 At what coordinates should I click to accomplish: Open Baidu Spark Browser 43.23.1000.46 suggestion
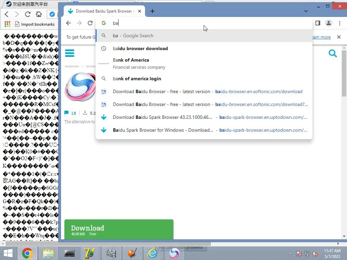click(x=204, y=117)
